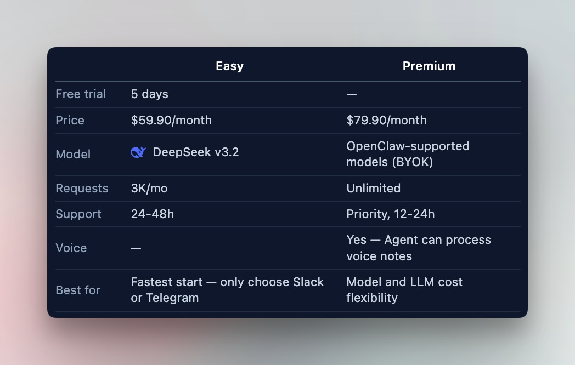Click the Support row label
Image resolution: width=575 pixels, height=365 pixels.
pyautogui.click(x=78, y=214)
